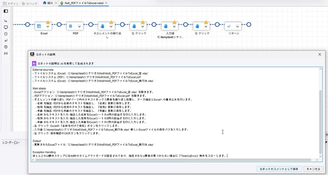
Task: Switch to the デザイン mode tab
Action: (11, 4)
